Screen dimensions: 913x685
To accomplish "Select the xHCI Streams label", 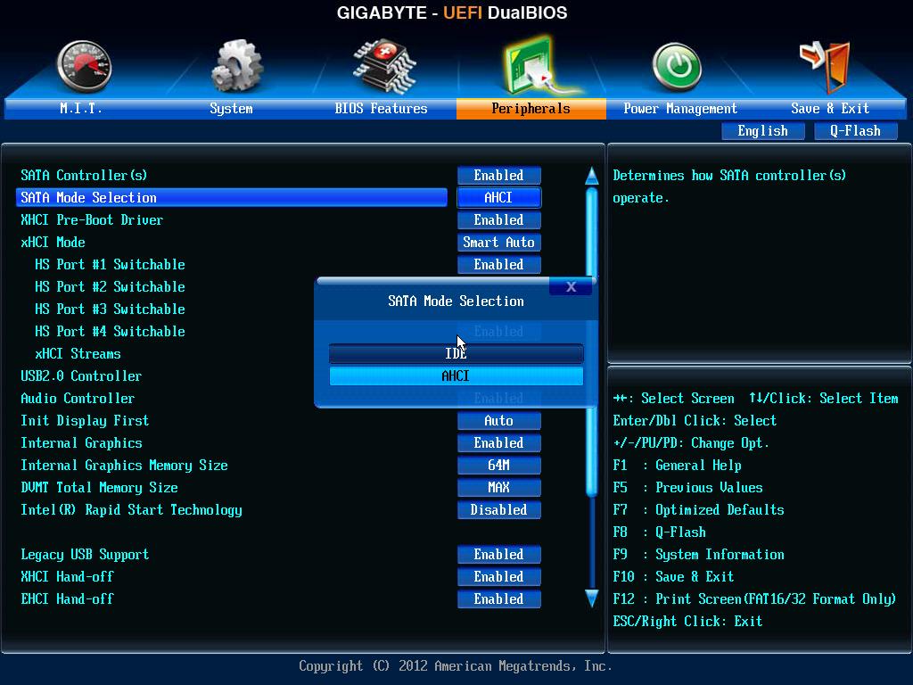I will tap(78, 353).
